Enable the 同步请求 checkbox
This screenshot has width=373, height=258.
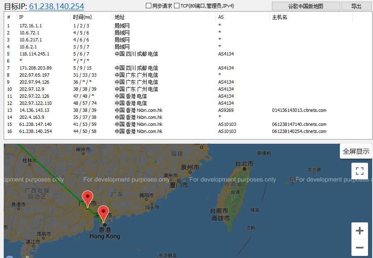coord(148,6)
